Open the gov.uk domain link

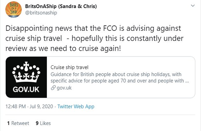click(x=64, y=88)
